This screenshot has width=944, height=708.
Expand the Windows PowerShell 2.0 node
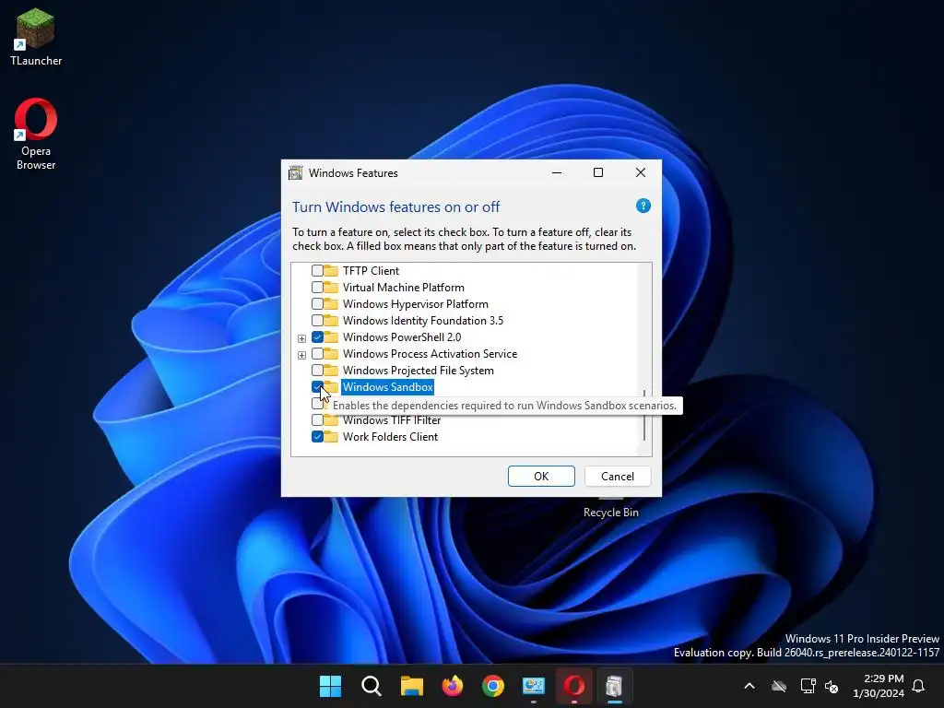click(301, 338)
